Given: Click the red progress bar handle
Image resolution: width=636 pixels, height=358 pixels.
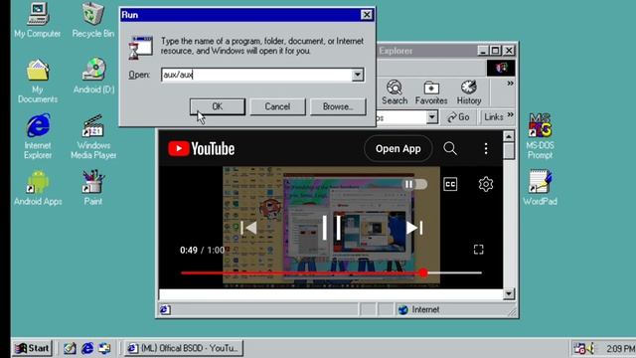Looking at the screenshot, I should click(x=423, y=272).
